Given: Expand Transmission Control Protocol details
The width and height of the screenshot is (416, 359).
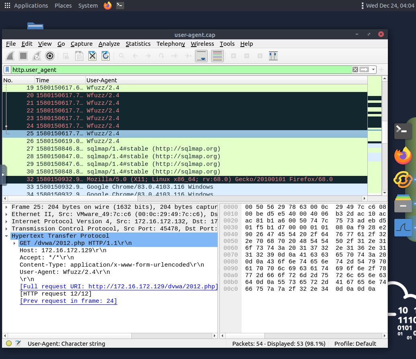Looking at the screenshot, I should pyautogui.click(x=6, y=228).
